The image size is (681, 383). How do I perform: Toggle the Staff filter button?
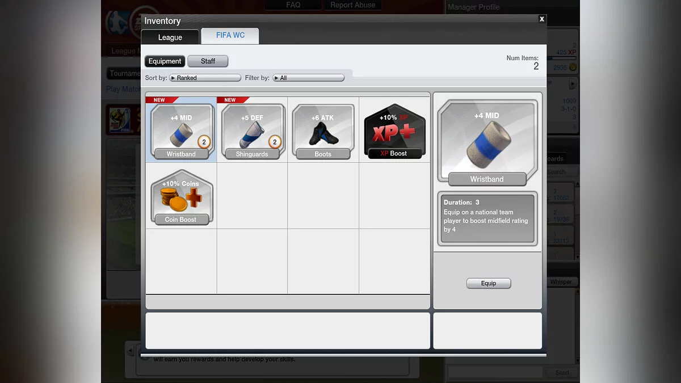pyautogui.click(x=208, y=61)
